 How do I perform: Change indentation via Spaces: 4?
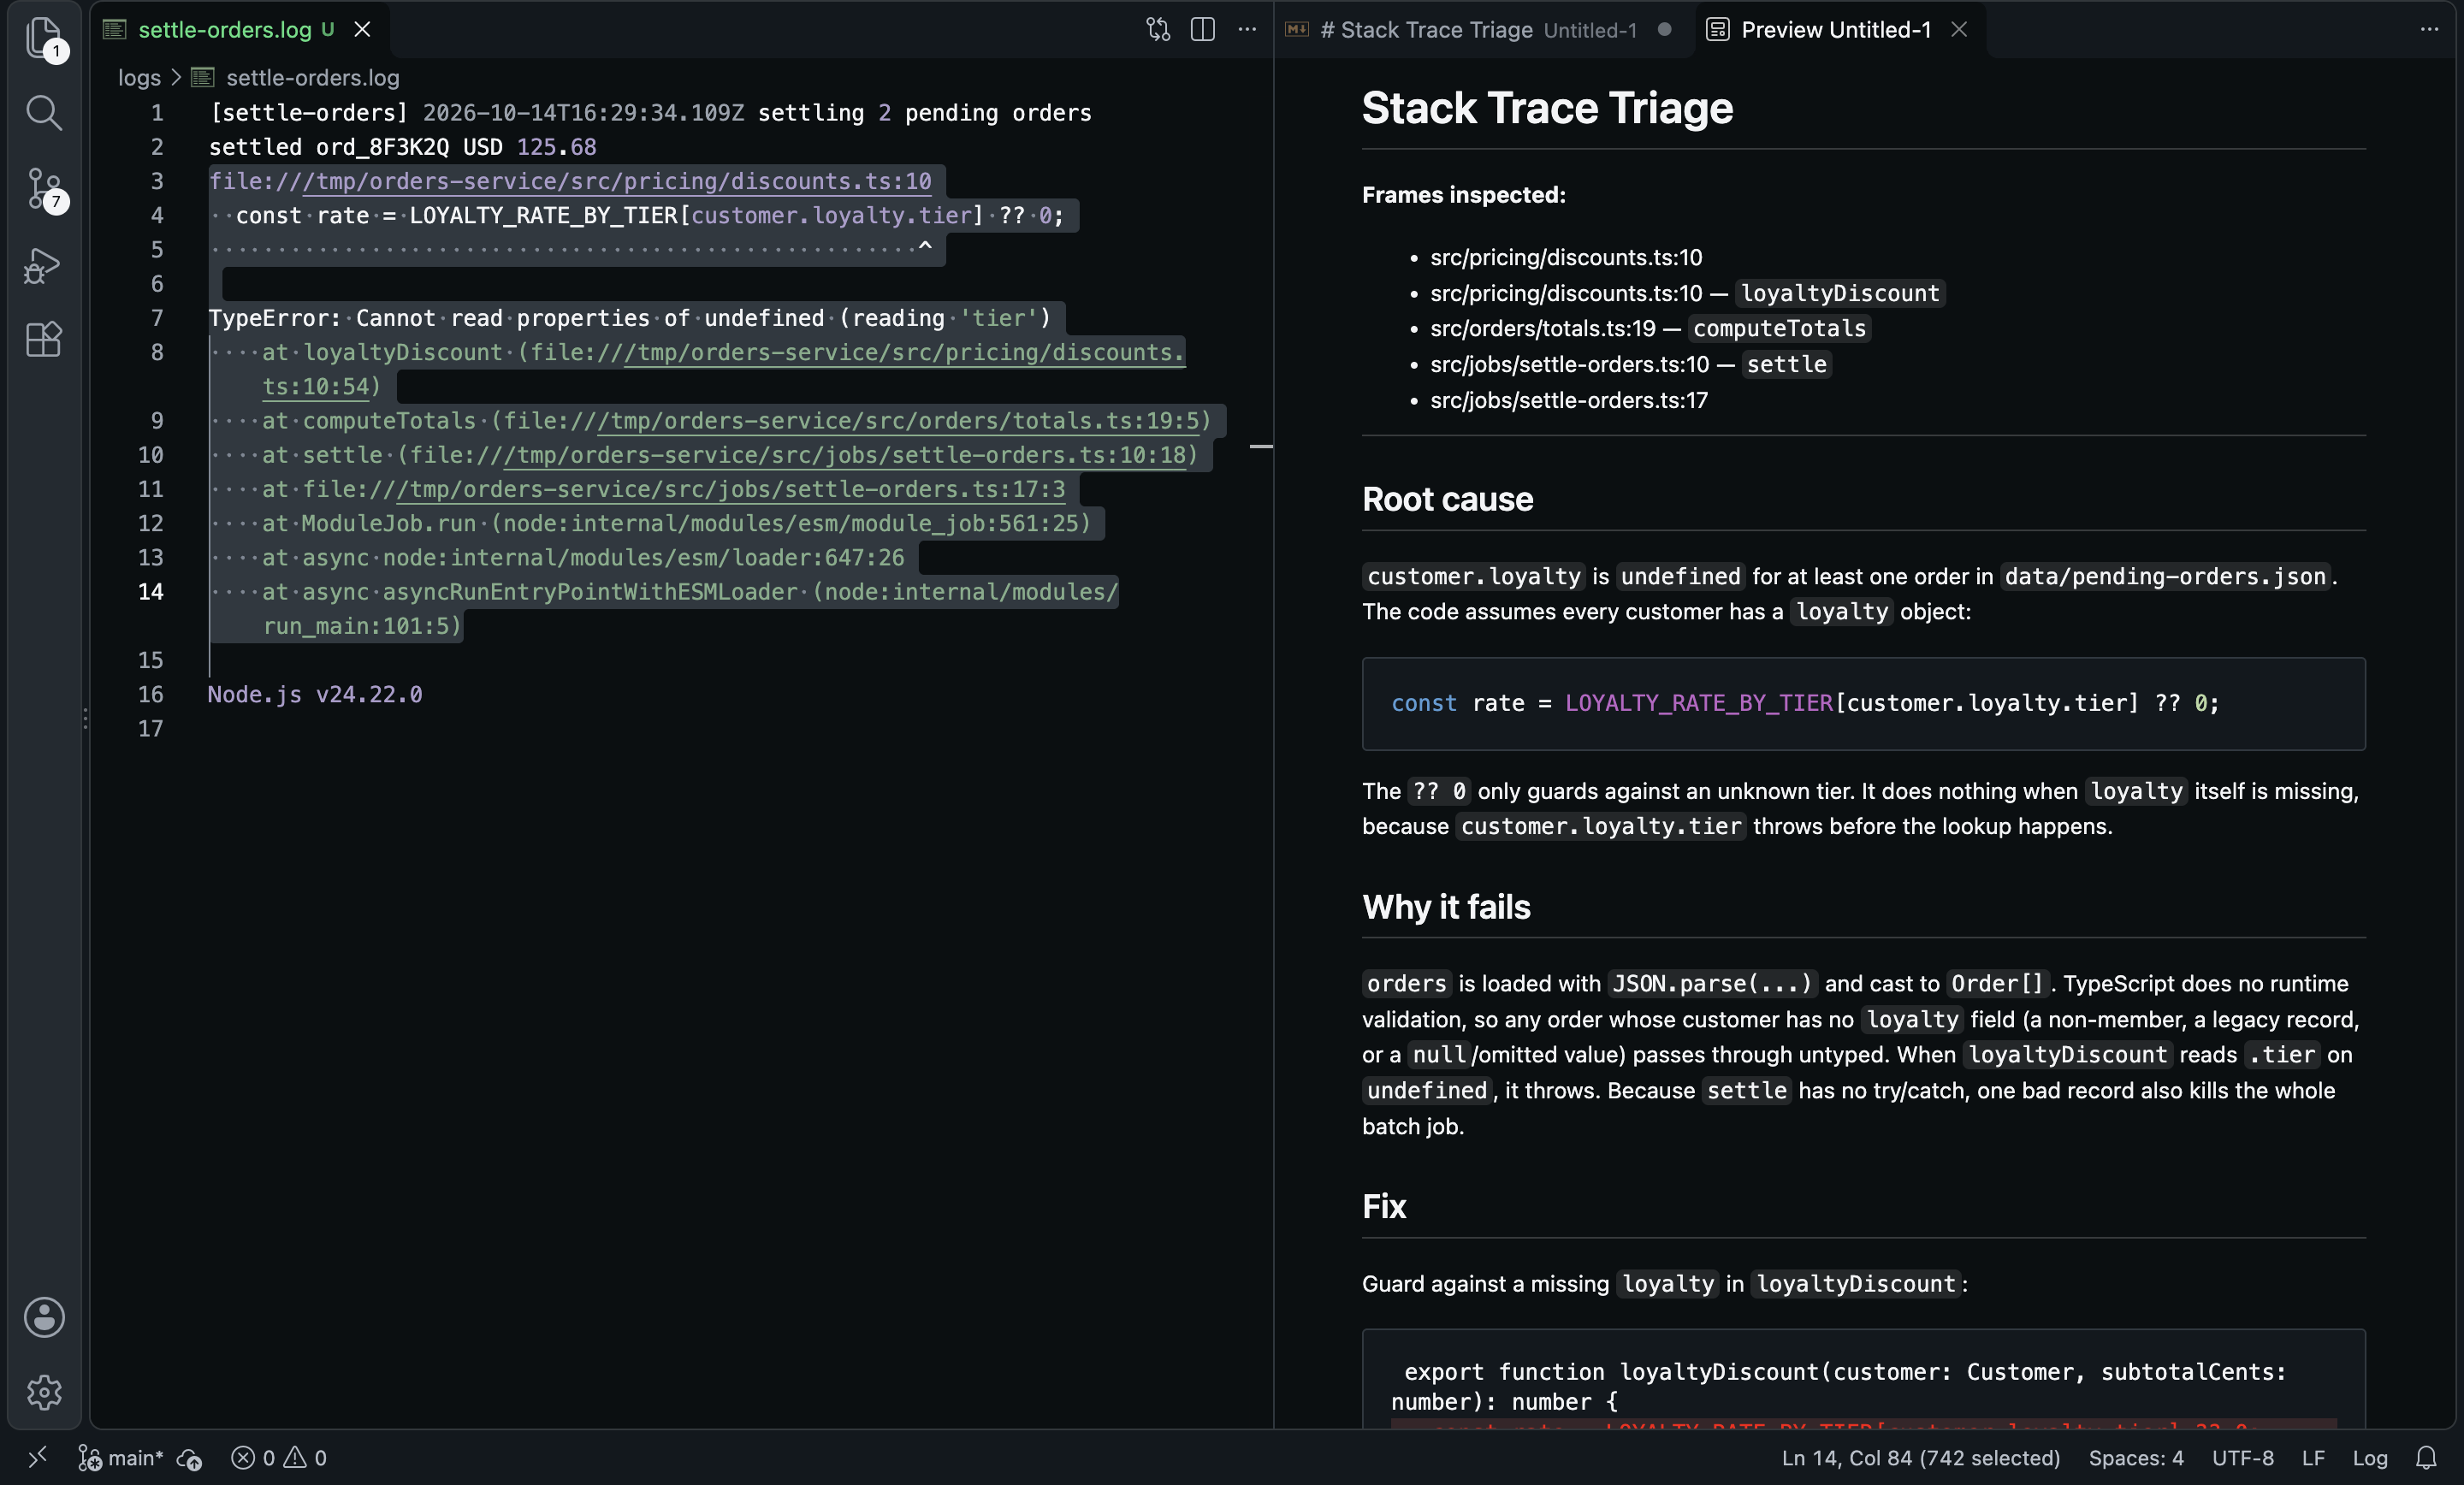pyautogui.click(x=2136, y=1457)
